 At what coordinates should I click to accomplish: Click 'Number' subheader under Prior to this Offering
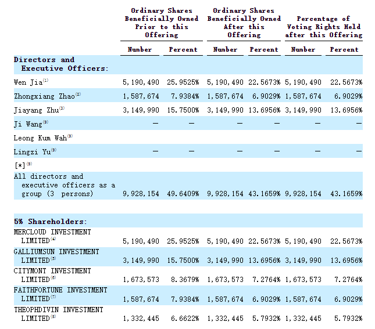[140, 50]
